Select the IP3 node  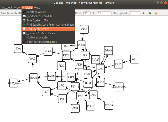click(x=85, y=55)
